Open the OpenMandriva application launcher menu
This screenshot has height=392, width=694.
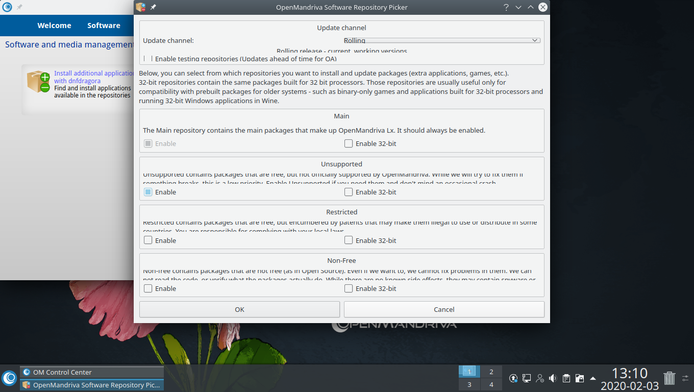click(x=9, y=378)
